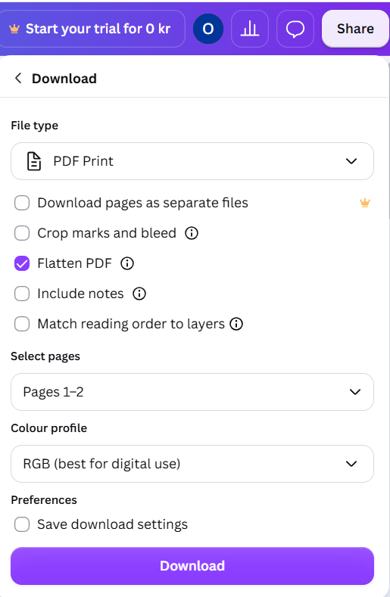The width and height of the screenshot is (390, 597).
Task: Uncheck the Flatten PDF checkbox
Action: click(22, 263)
